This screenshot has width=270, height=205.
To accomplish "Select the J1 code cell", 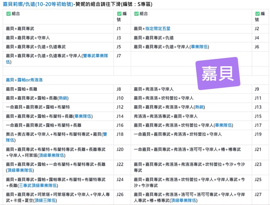I will point(119,28).
